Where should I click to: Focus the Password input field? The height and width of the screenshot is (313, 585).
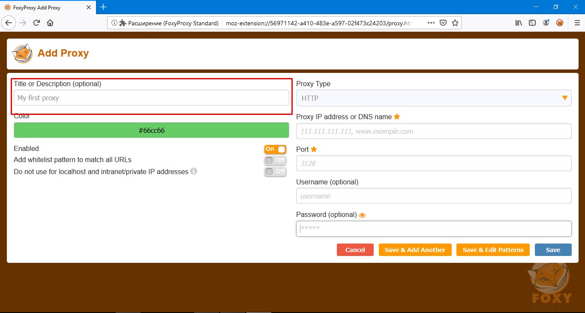coord(434,229)
